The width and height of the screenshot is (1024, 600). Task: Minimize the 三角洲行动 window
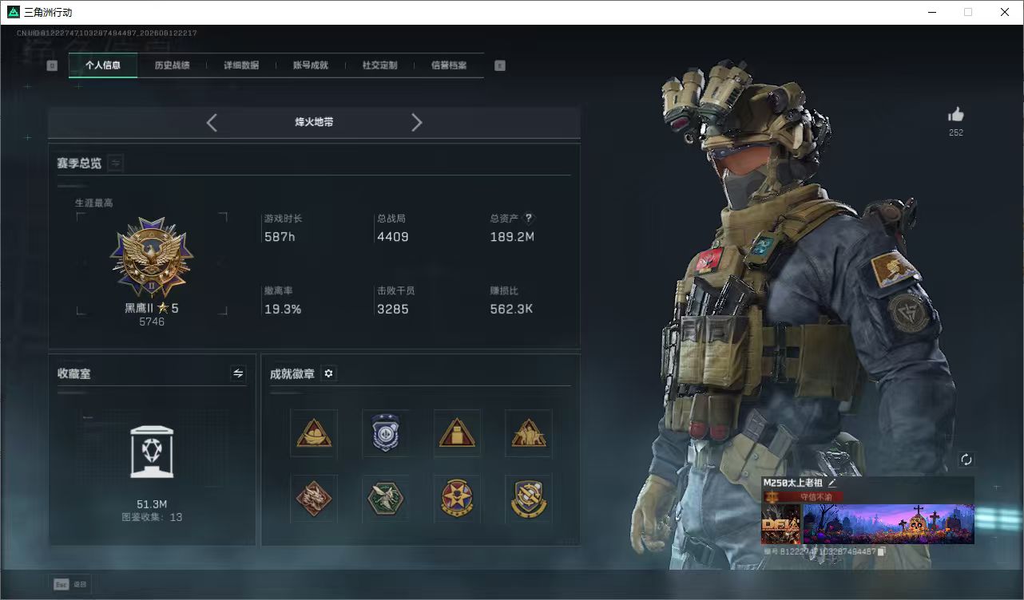(x=931, y=12)
